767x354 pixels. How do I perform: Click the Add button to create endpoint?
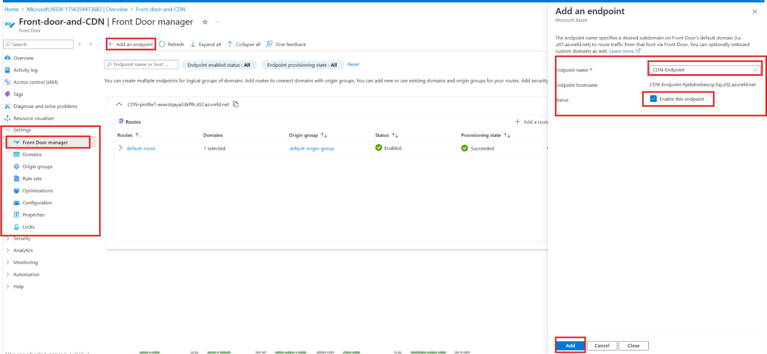pos(570,345)
